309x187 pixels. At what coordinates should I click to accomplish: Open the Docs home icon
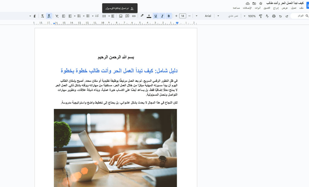[x=307, y=5]
